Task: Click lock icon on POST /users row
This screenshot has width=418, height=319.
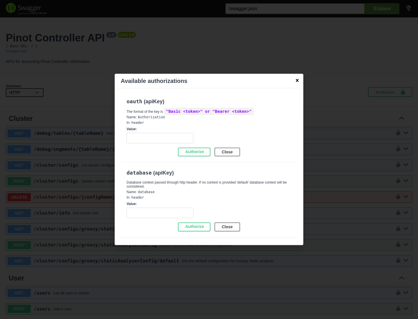Action: 398,308
